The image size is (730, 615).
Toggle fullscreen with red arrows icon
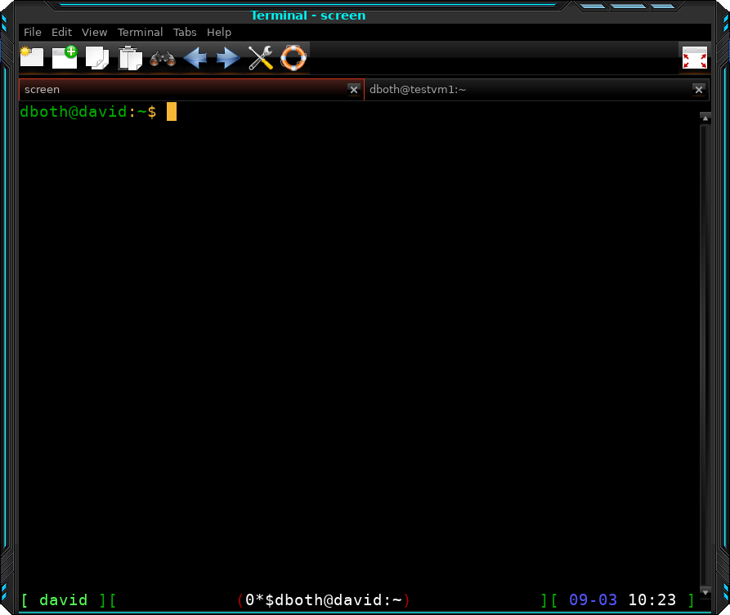695,58
